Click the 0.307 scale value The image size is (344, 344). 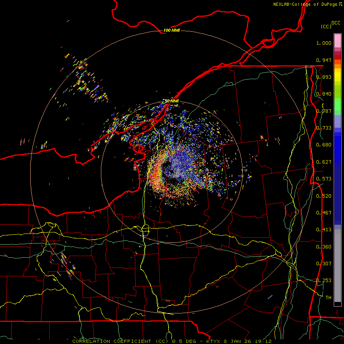(324, 264)
